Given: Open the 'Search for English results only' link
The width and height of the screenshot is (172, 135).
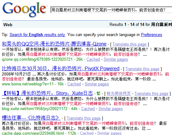Looking at the screenshot, I should click(x=37, y=35).
